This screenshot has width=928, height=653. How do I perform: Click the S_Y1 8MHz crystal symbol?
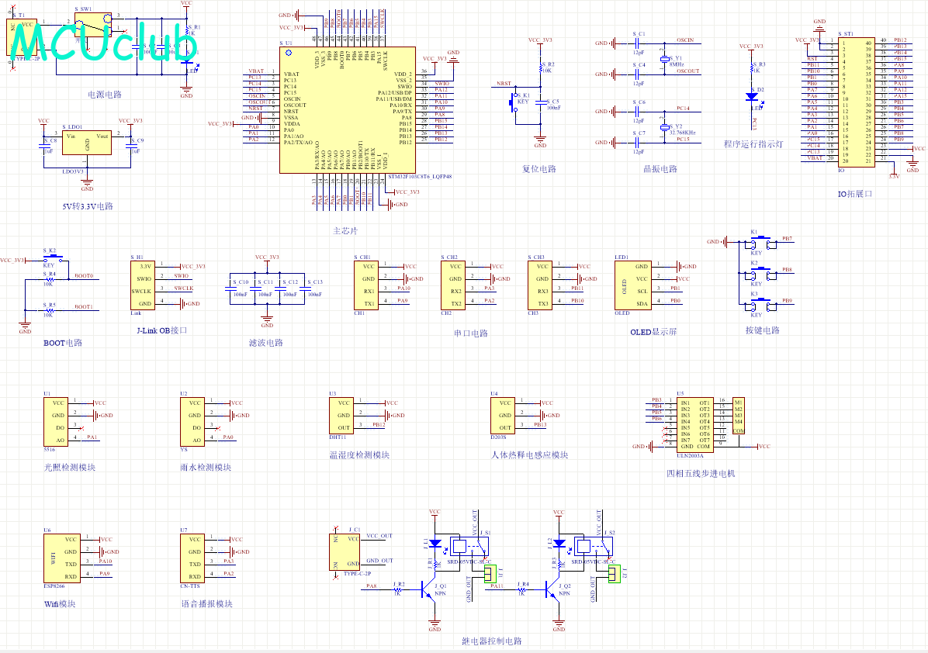[664, 59]
